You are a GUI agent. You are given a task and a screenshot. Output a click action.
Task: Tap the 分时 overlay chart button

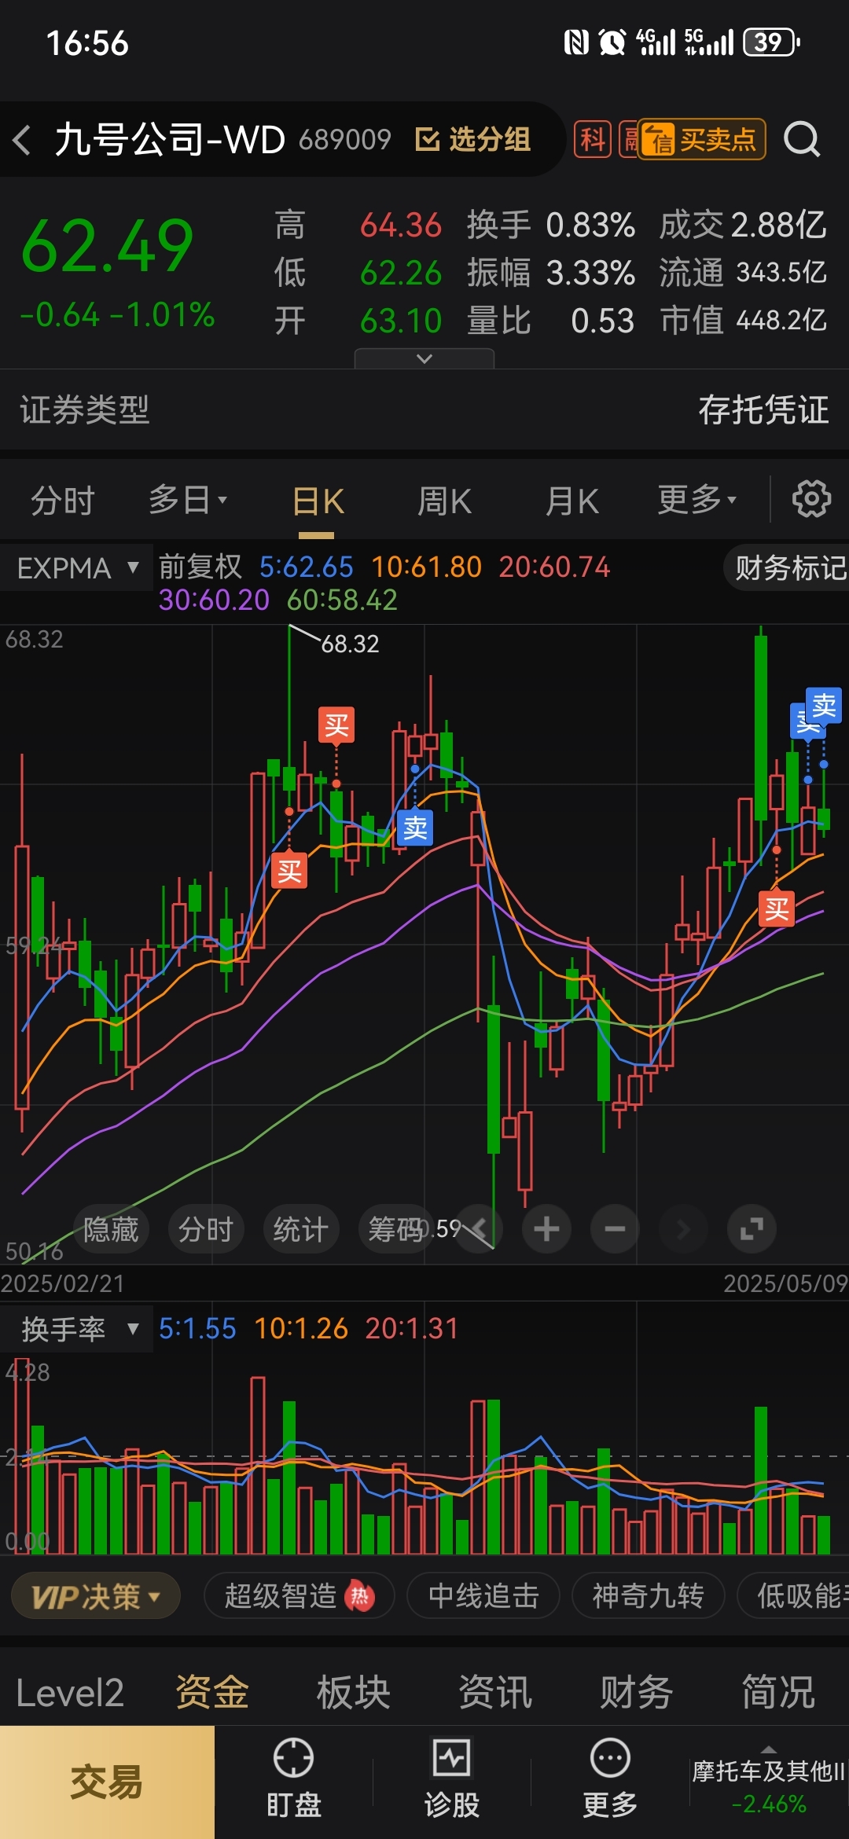[206, 1229]
